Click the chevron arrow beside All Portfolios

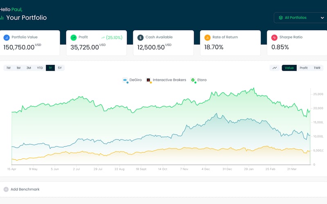(x=322, y=18)
